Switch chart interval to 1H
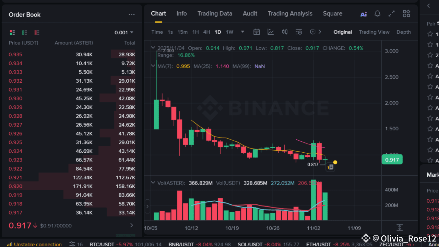Viewport: 439px width, 247px height. coord(195,32)
